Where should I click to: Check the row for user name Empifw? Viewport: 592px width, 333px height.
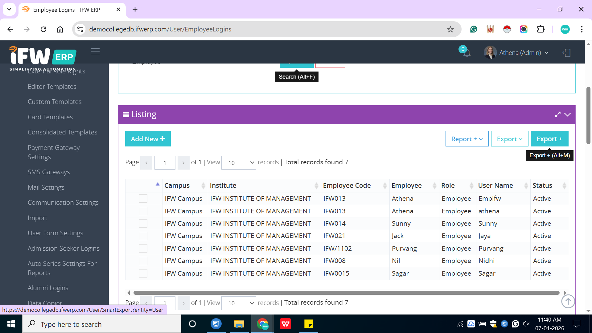pos(143,199)
